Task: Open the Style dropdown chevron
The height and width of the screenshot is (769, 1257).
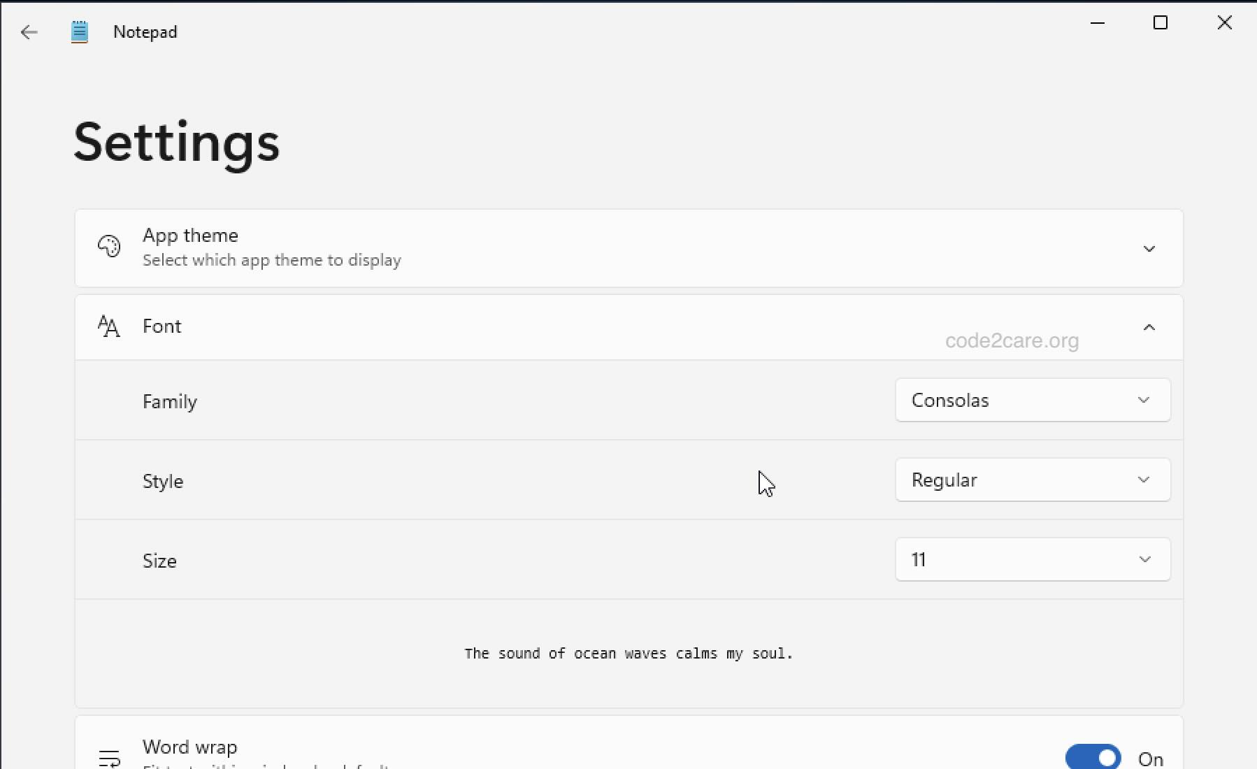Action: click(x=1144, y=480)
